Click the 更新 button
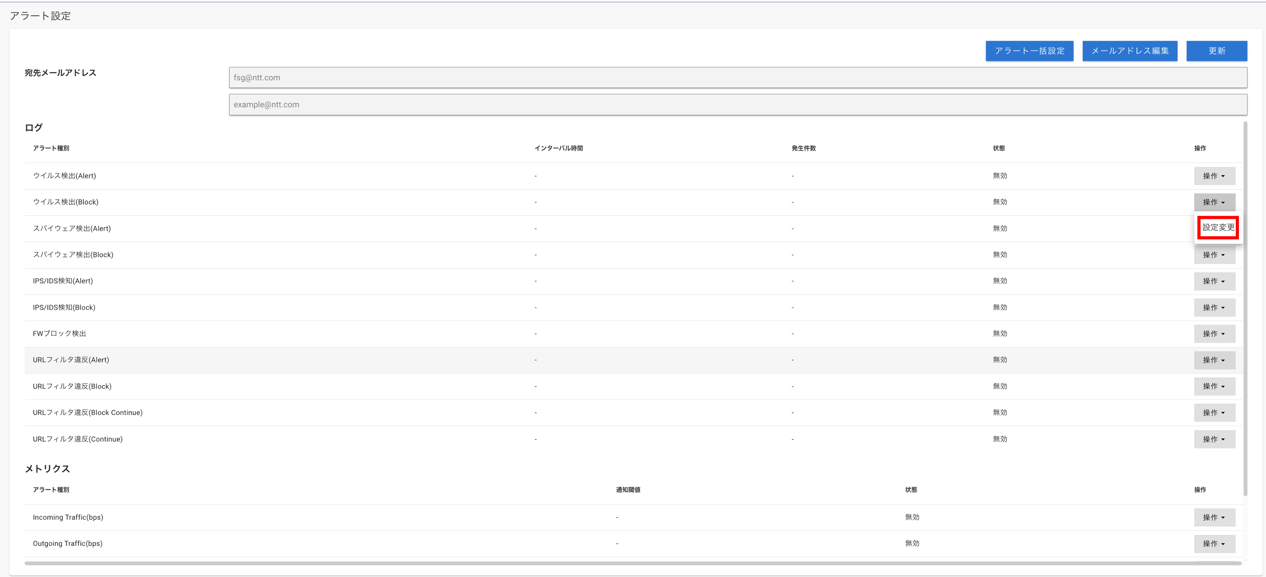Viewport: 1266px width, 577px height. click(1216, 51)
